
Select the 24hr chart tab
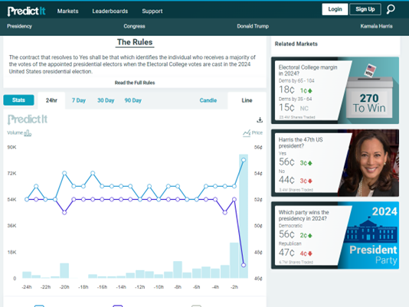51,100
